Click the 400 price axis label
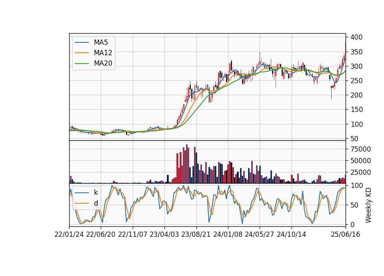Viewport: 384px width, 276px height. [x=356, y=37]
